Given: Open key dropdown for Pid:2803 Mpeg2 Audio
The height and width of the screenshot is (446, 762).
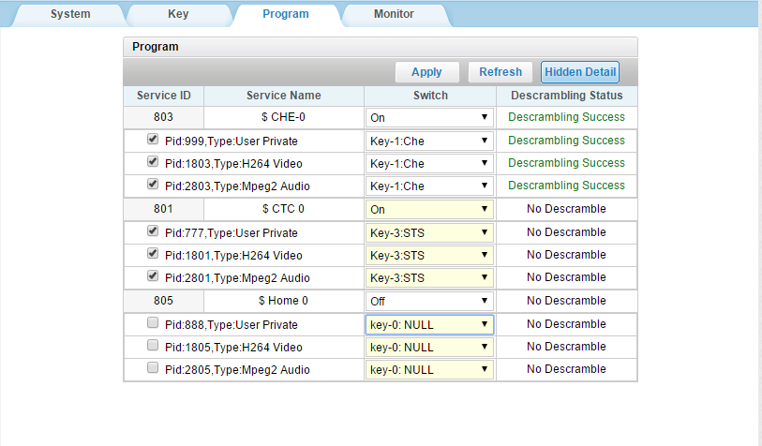Looking at the screenshot, I should (x=429, y=186).
